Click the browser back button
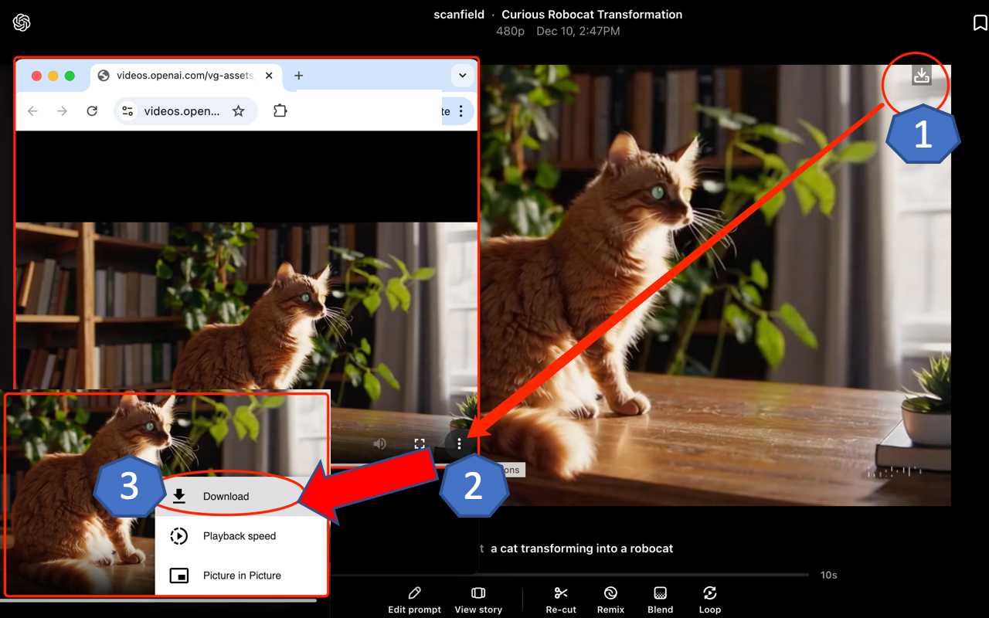Screen dimensions: 989x618 pyautogui.click(x=32, y=110)
